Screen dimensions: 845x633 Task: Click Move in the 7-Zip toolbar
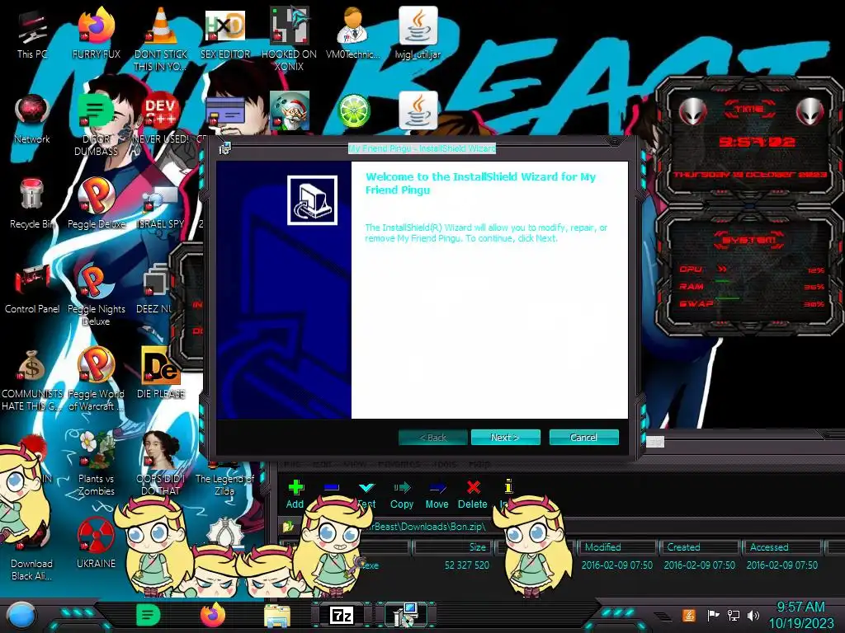pos(437,495)
